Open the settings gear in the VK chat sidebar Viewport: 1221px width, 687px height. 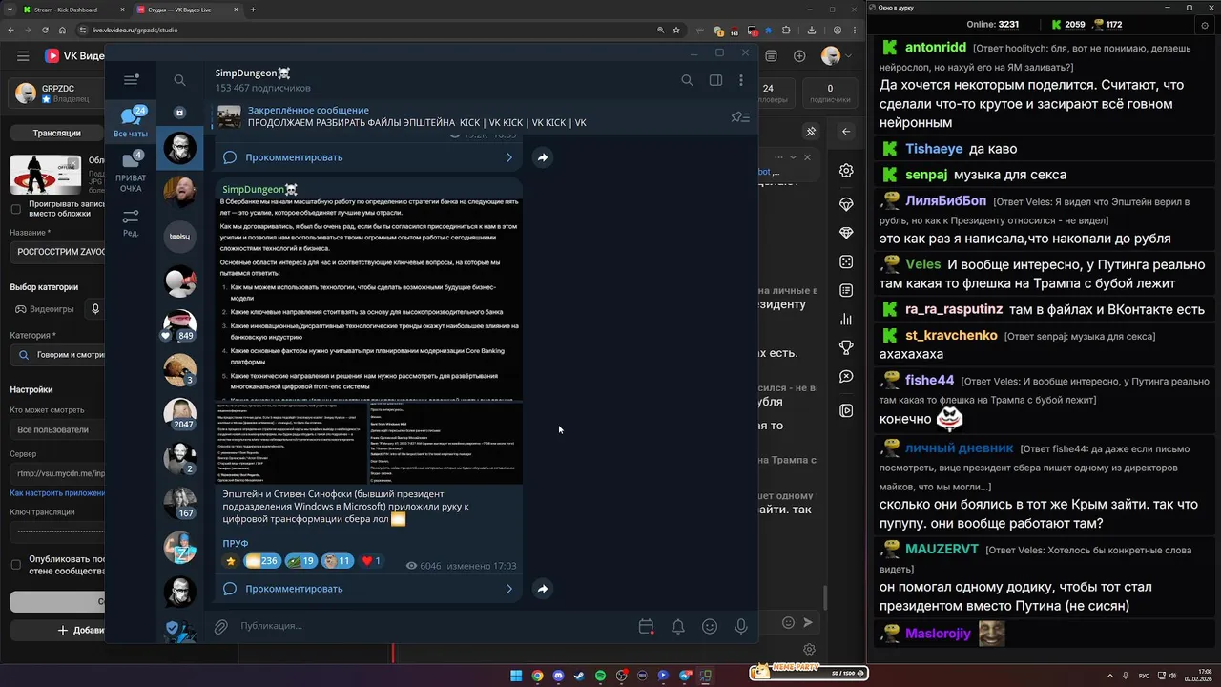846,171
